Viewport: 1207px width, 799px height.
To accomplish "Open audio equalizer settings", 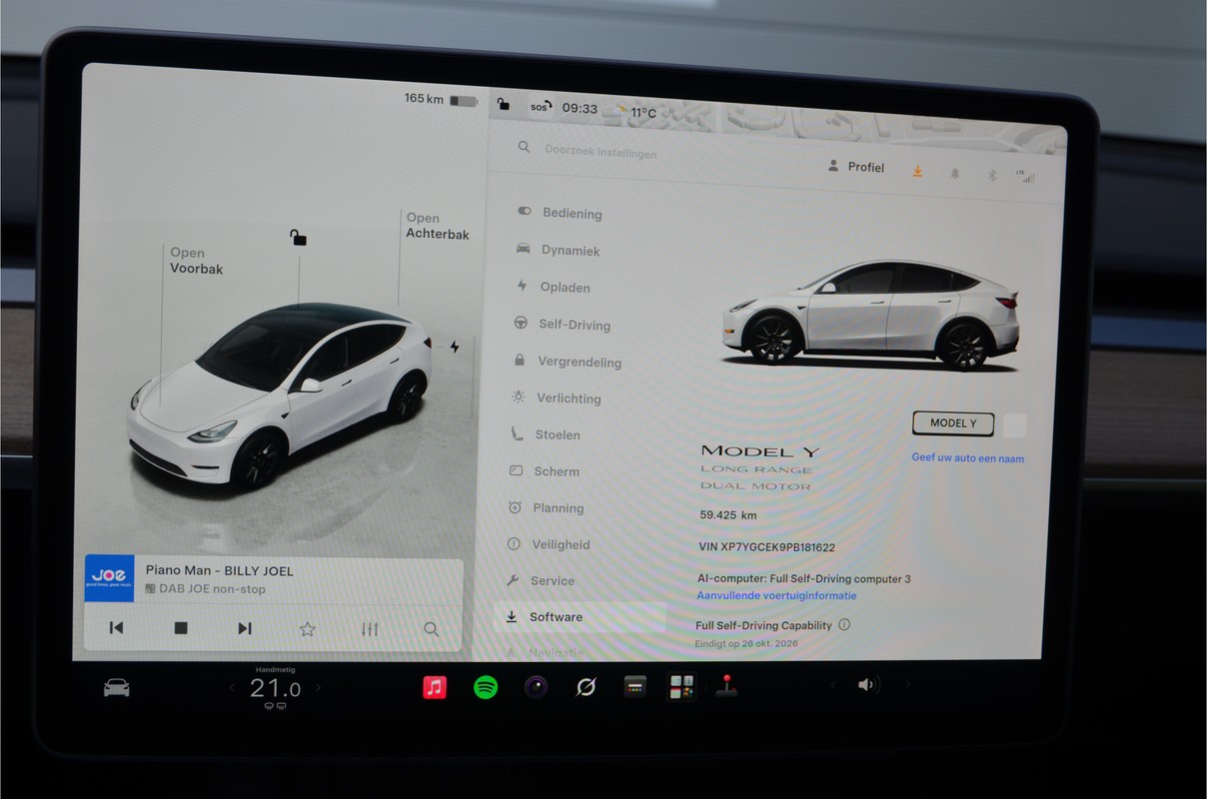I will (370, 629).
